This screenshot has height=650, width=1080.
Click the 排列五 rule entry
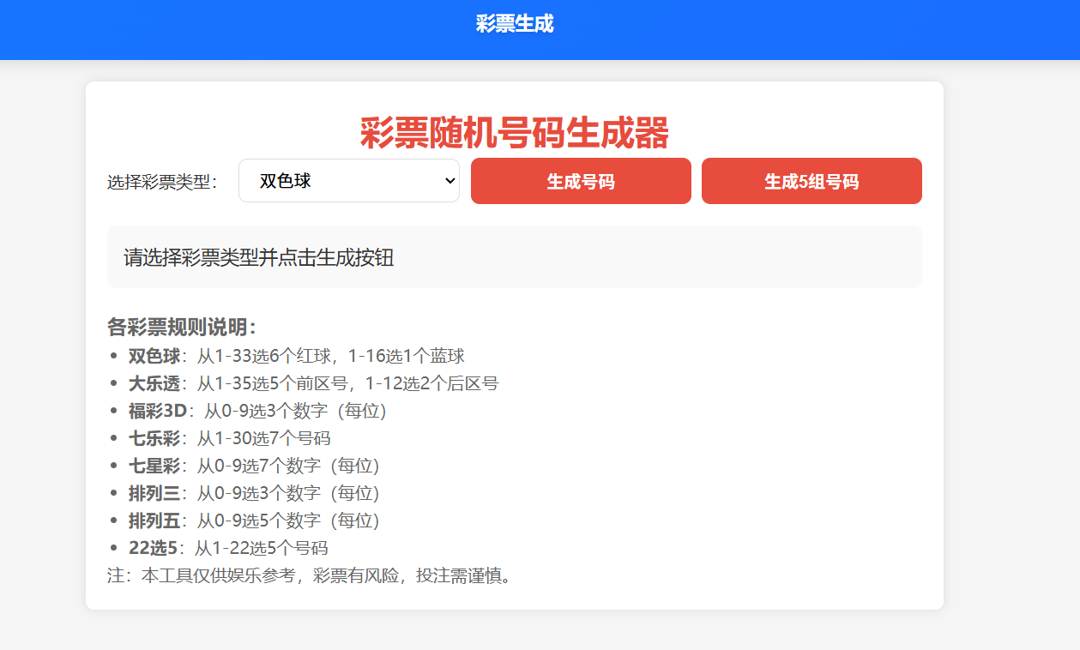click(254, 521)
